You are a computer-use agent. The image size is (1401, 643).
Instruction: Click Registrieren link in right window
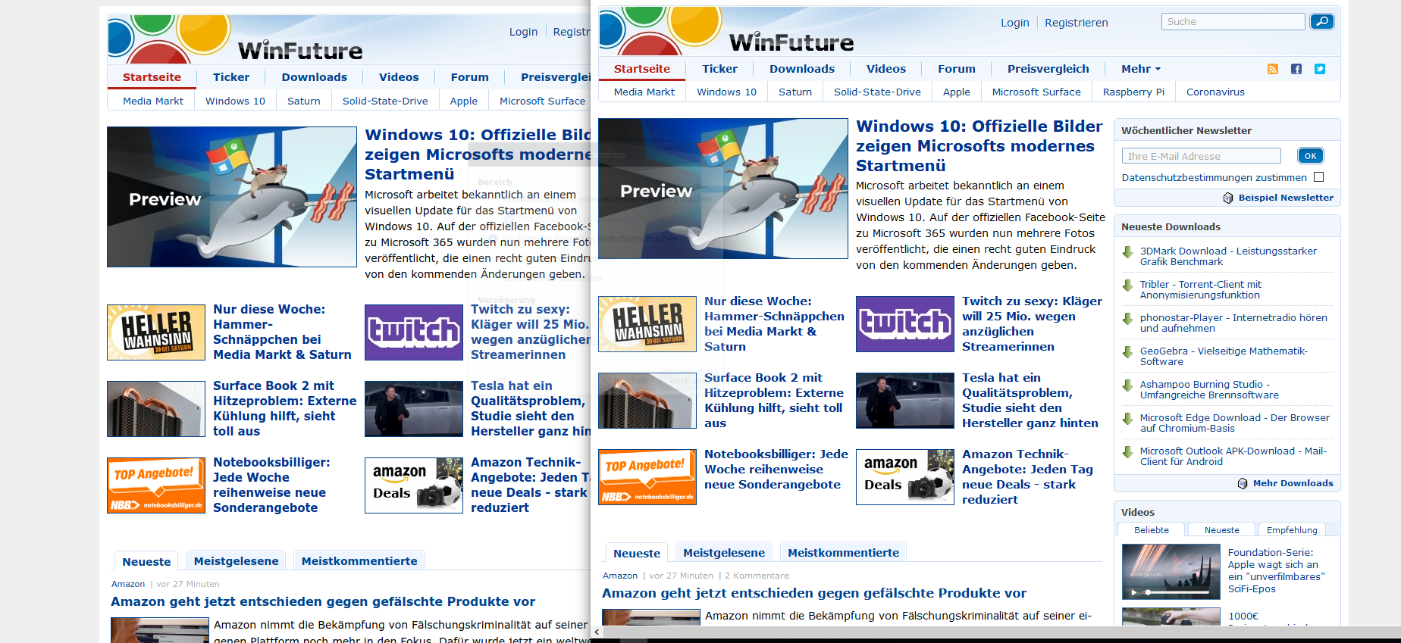(1076, 23)
